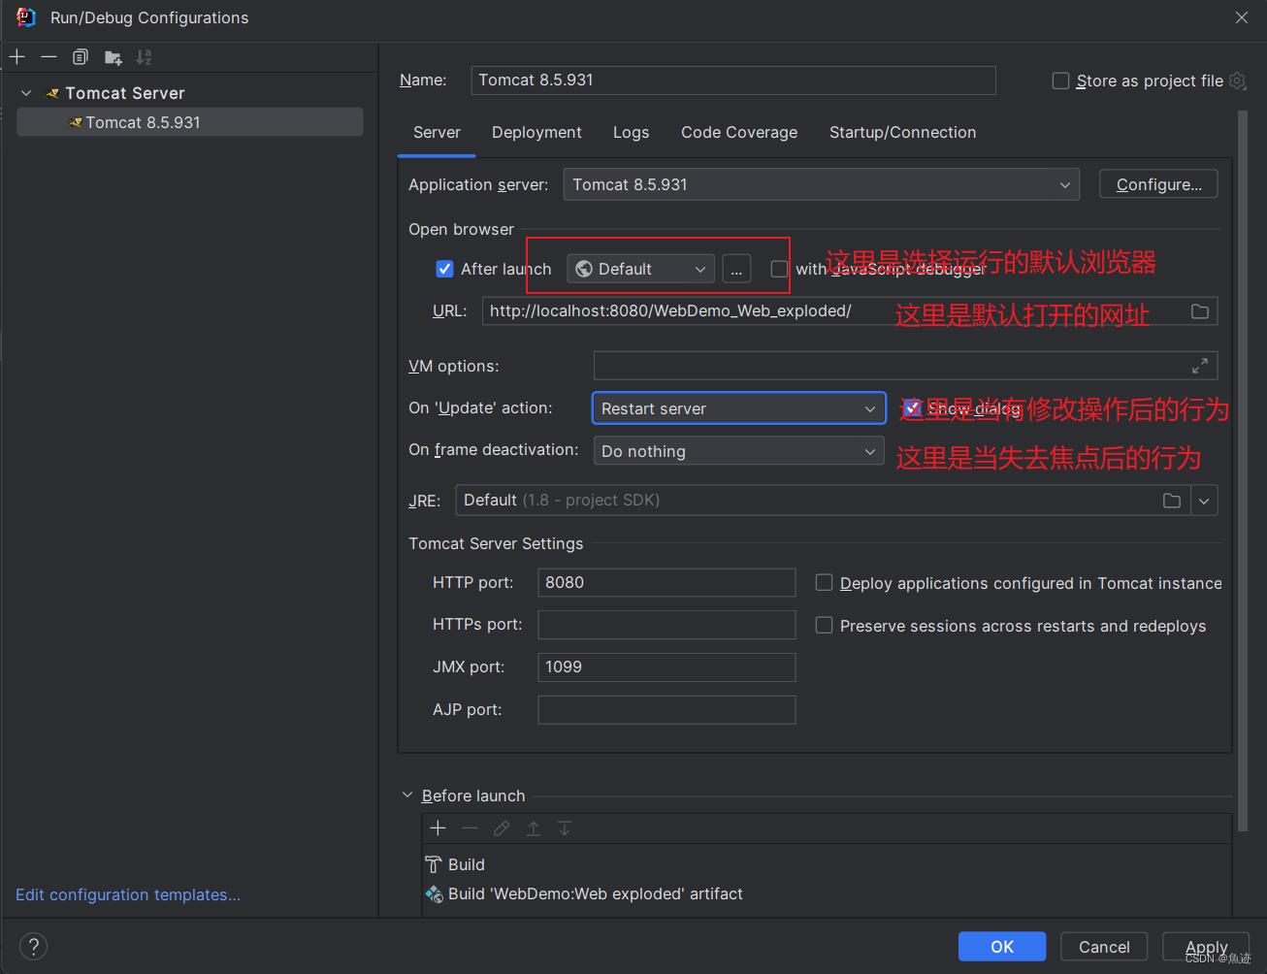The width and height of the screenshot is (1267, 974).
Task: Close the Run/Debug Configurations dialog
Action: (x=1242, y=17)
